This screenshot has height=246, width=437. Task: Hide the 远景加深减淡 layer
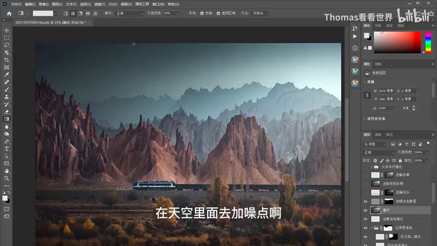(365, 219)
